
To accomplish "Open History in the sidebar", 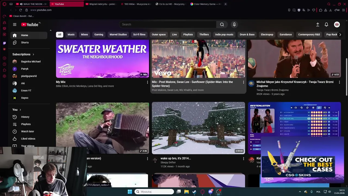I will pyautogui.click(x=29, y=117).
